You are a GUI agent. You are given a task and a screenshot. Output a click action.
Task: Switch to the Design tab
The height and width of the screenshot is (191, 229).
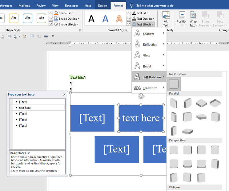click(x=102, y=6)
